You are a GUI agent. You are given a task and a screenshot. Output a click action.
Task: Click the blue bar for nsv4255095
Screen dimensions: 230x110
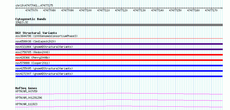[x=119, y=71]
